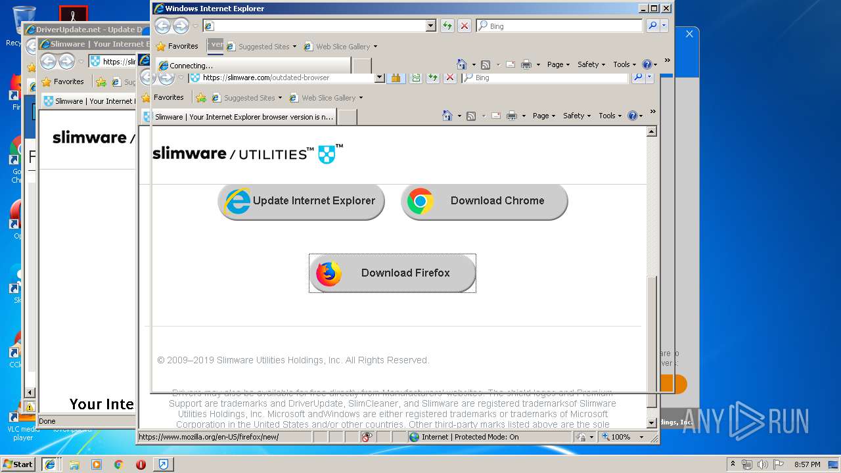Select the Slimware outdated-browser tab
This screenshot has width=841, height=473.
tap(239, 117)
